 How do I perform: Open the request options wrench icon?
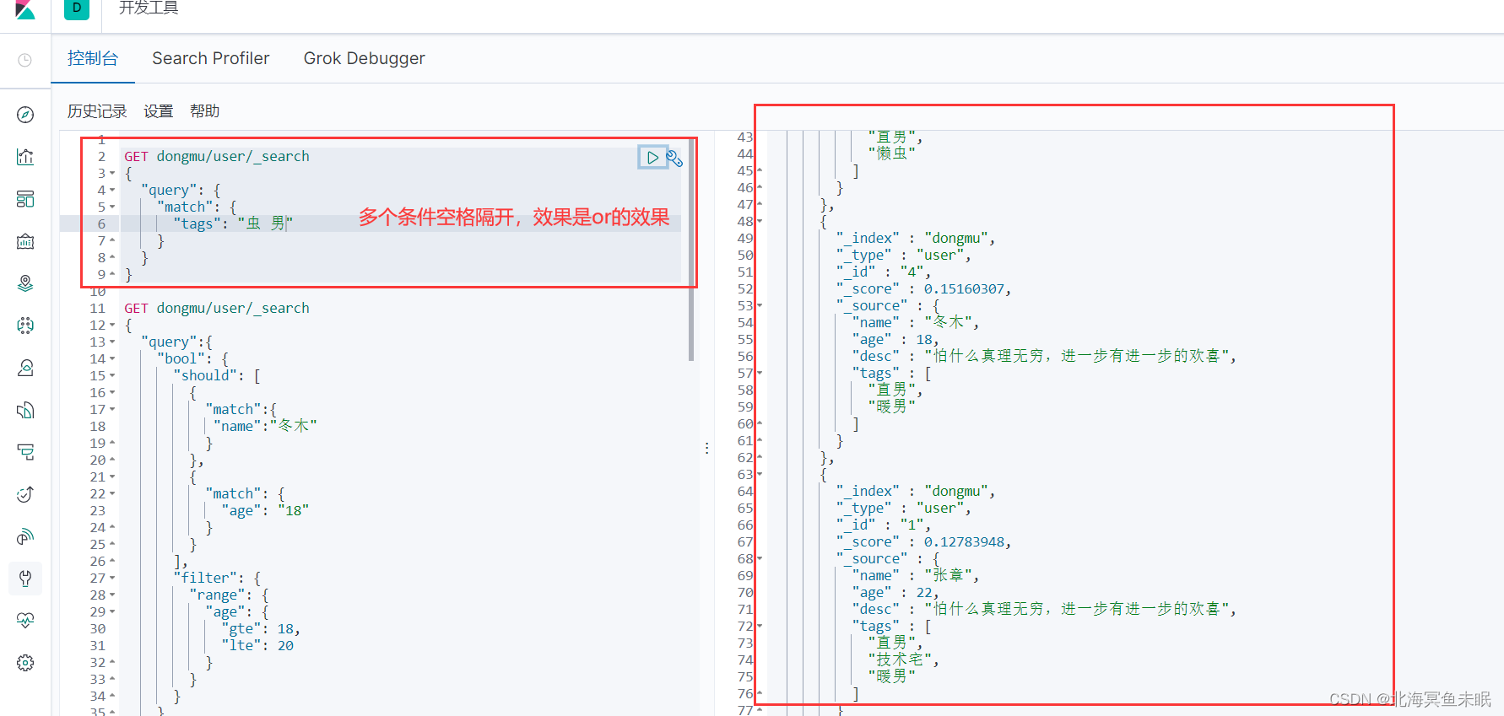tap(674, 158)
